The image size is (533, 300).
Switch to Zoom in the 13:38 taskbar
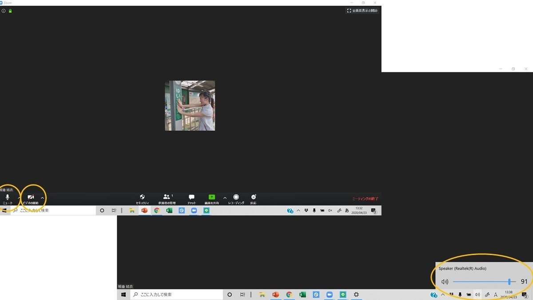click(330, 294)
